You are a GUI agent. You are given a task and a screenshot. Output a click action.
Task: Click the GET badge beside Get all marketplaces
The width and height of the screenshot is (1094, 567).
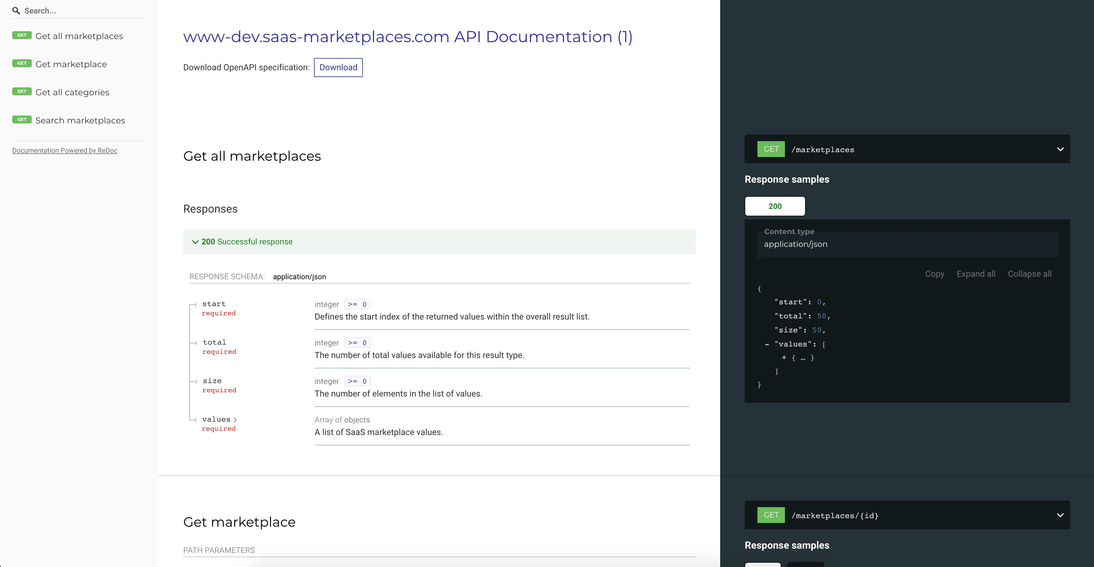22,35
